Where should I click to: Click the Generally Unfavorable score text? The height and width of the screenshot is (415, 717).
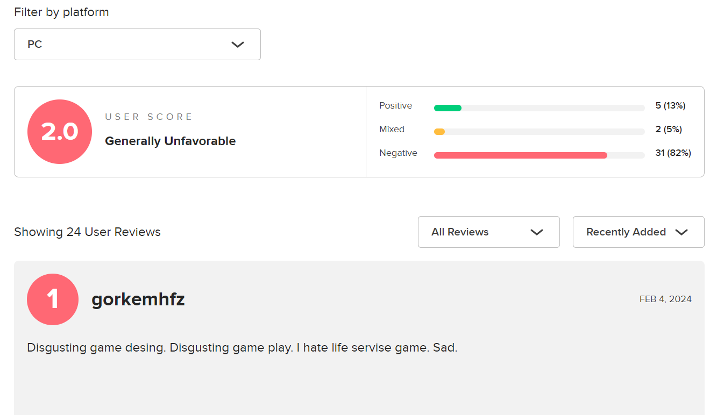pyautogui.click(x=170, y=141)
